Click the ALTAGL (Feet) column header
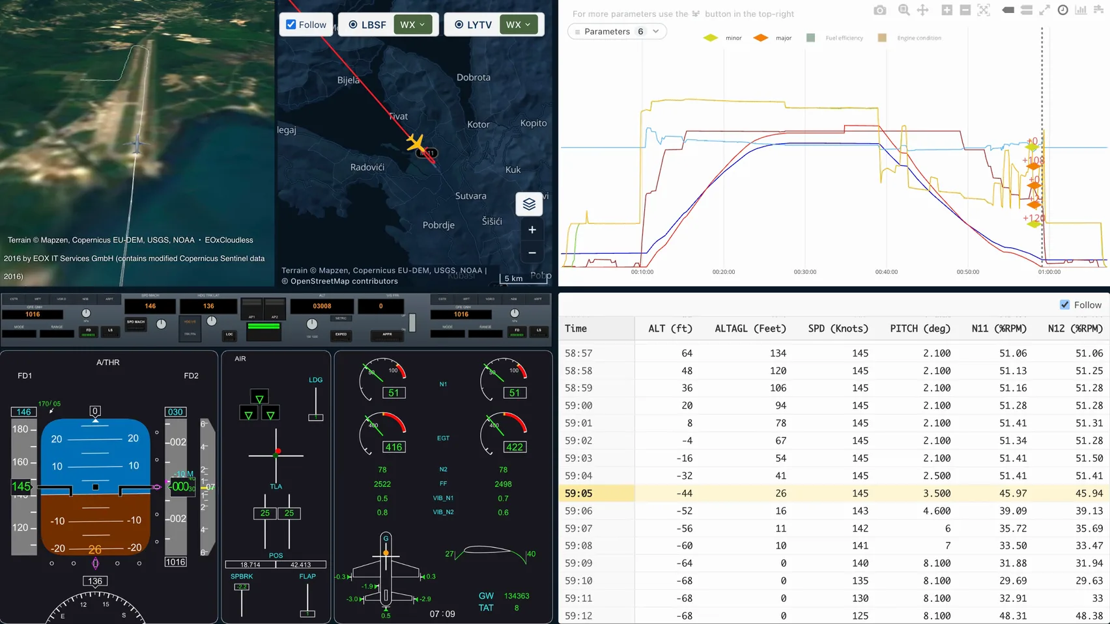1110x624 pixels. (x=750, y=329)
